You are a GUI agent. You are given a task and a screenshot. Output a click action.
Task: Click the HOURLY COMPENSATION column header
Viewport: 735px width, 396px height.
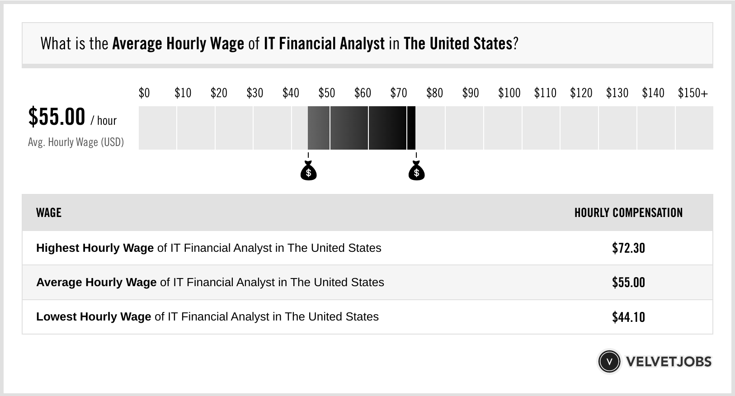[628, 213]
